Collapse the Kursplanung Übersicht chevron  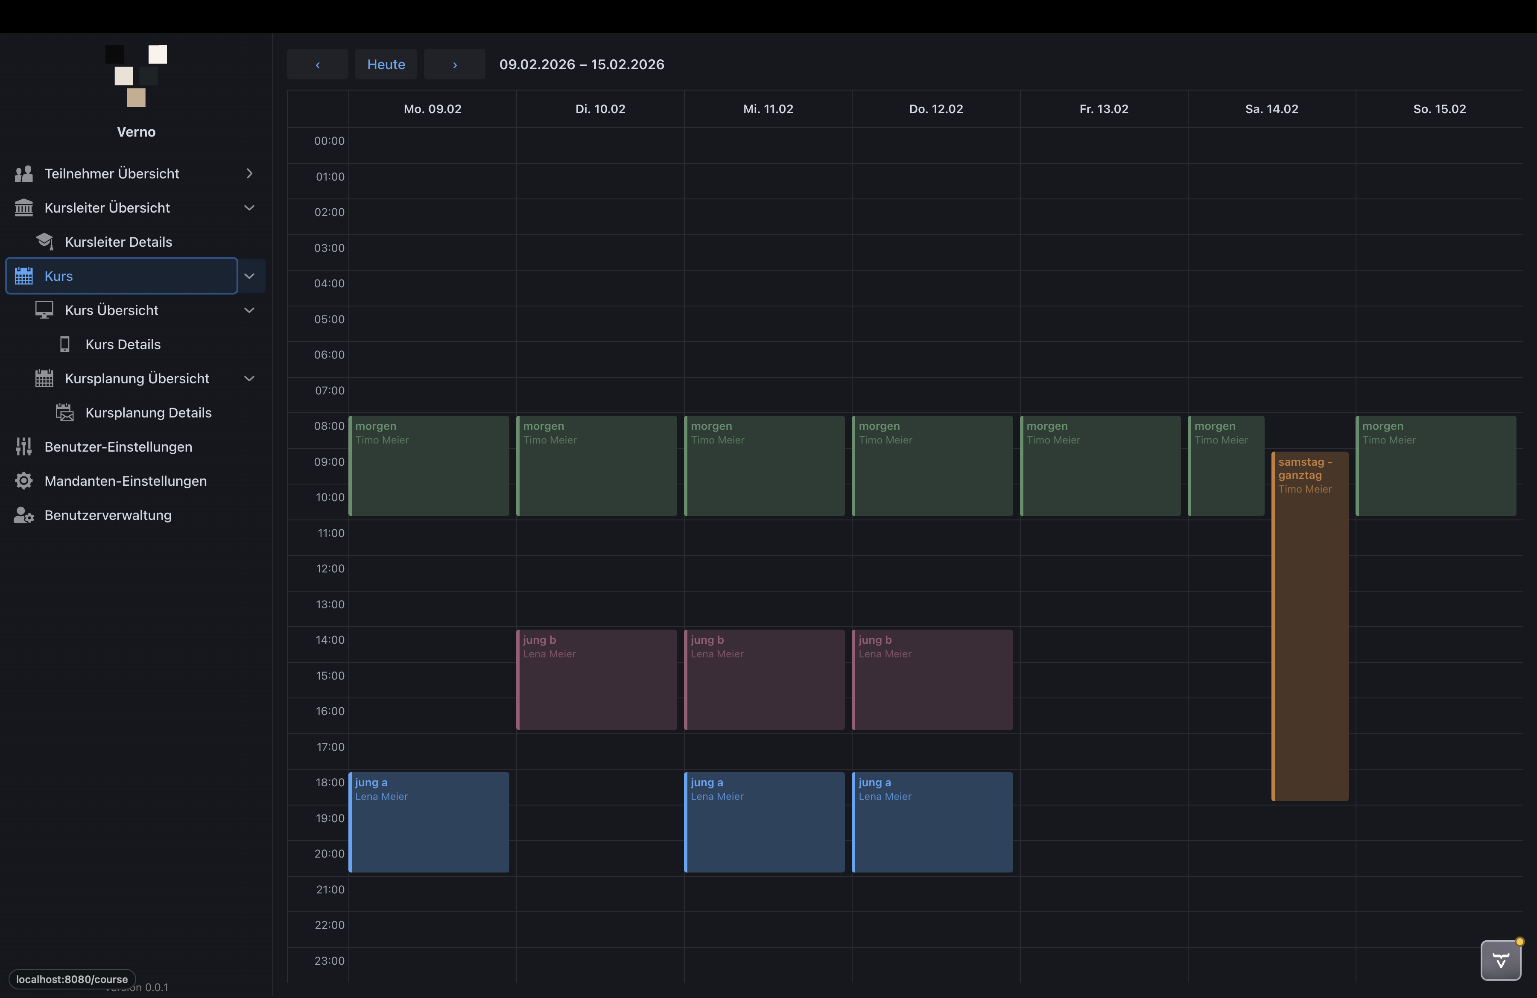coord(249,378)
